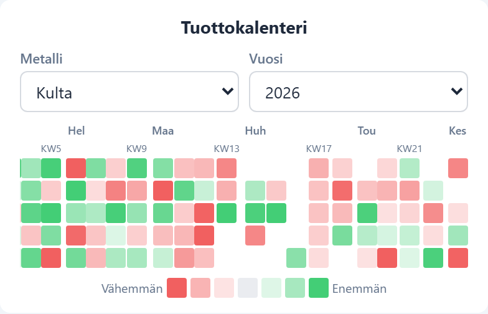Click the top red cell under Kes
Image resolution: width=488 pixels, height=314 pixels.
point(458,168)
